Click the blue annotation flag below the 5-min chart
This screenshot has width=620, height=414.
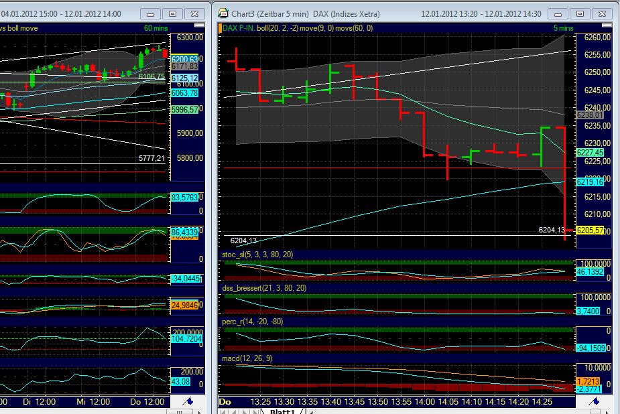[595, 402]
